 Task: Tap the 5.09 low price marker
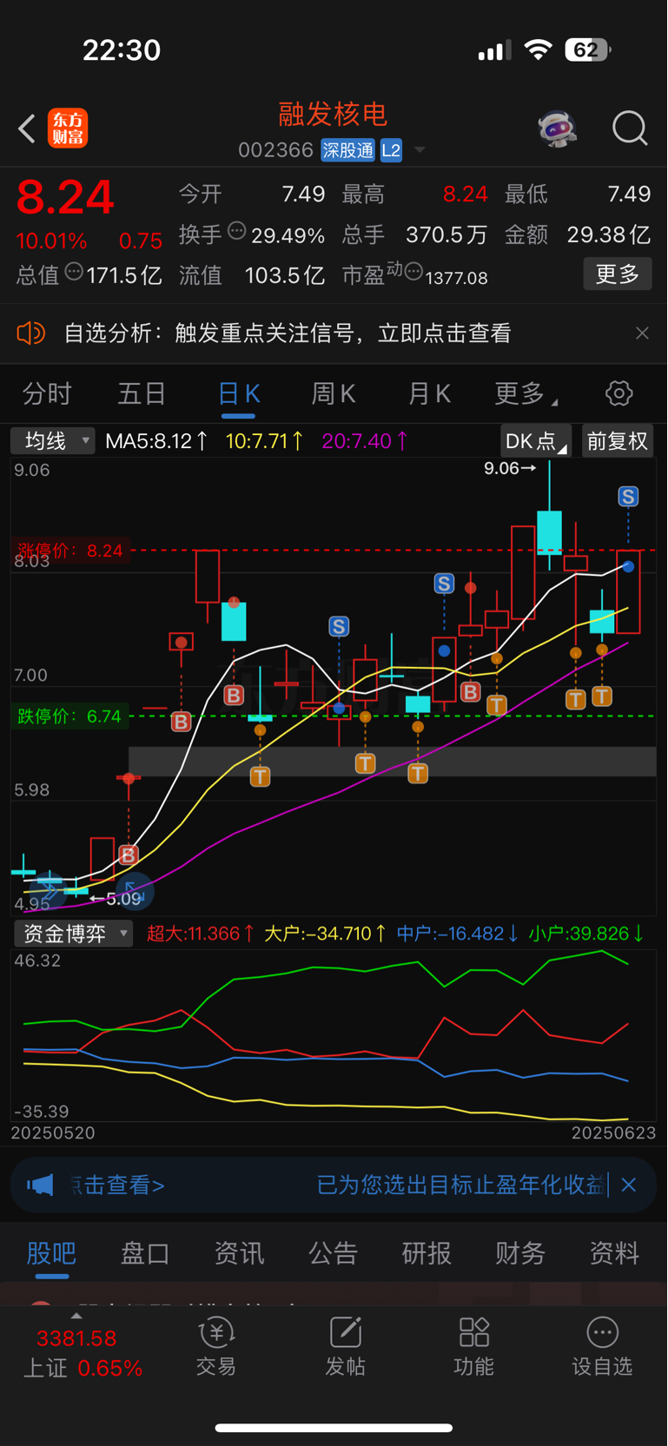[116, 899]
